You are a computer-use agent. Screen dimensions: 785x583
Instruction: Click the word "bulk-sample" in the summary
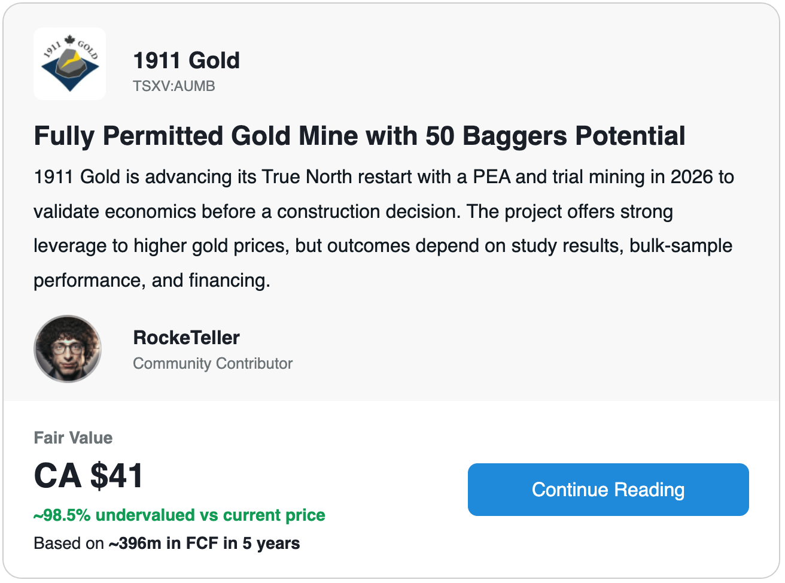click(681, 246)
